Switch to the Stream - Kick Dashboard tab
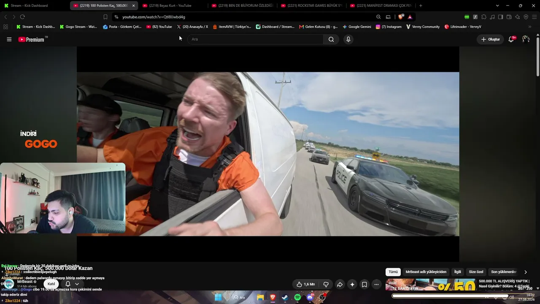Viewport: 540px width, 304px height. 35,5
